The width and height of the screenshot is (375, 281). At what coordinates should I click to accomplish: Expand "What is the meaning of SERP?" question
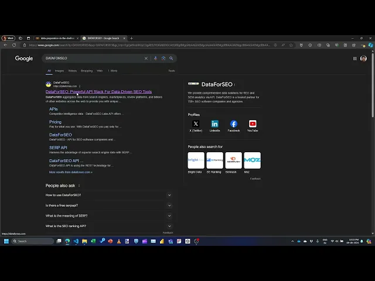pos(109,216)
